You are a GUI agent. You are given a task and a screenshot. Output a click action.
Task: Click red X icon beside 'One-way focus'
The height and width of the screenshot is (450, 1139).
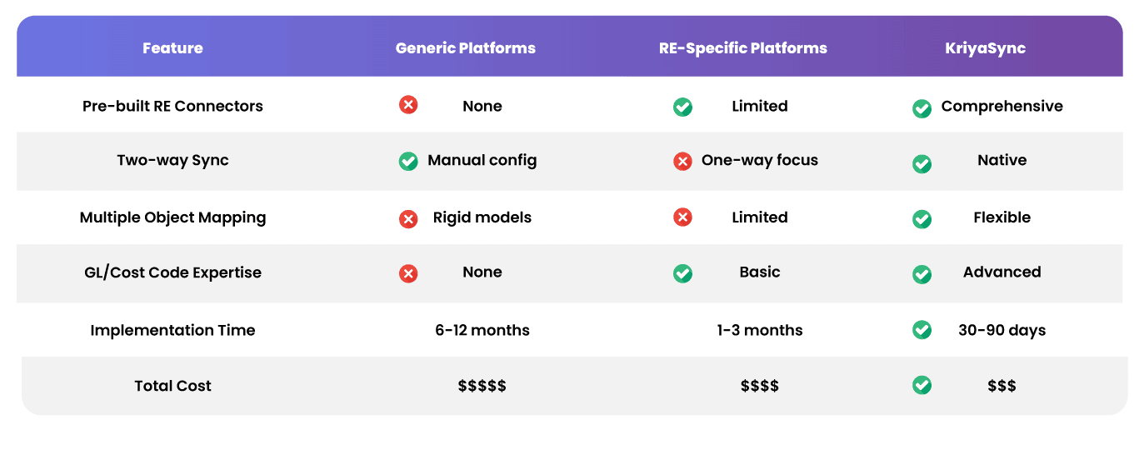[x=682, y=161]
